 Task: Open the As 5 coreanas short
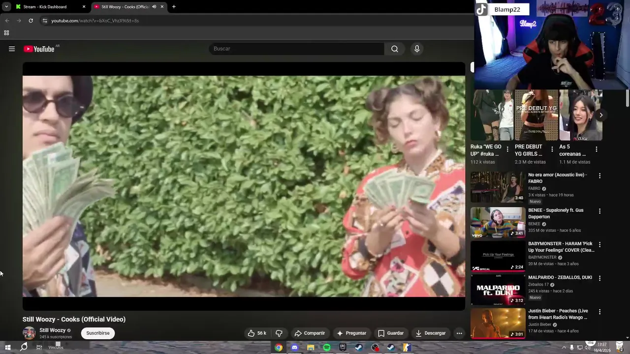pyautogui.click(x=581, y=116)
